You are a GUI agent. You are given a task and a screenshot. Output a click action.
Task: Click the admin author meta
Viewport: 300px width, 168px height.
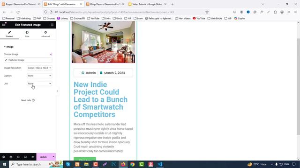(89, 73)
